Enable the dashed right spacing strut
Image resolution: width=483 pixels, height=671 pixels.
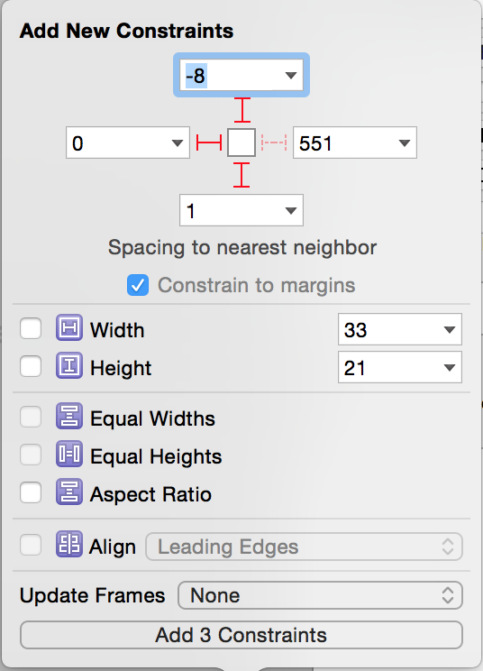[274, 142]
